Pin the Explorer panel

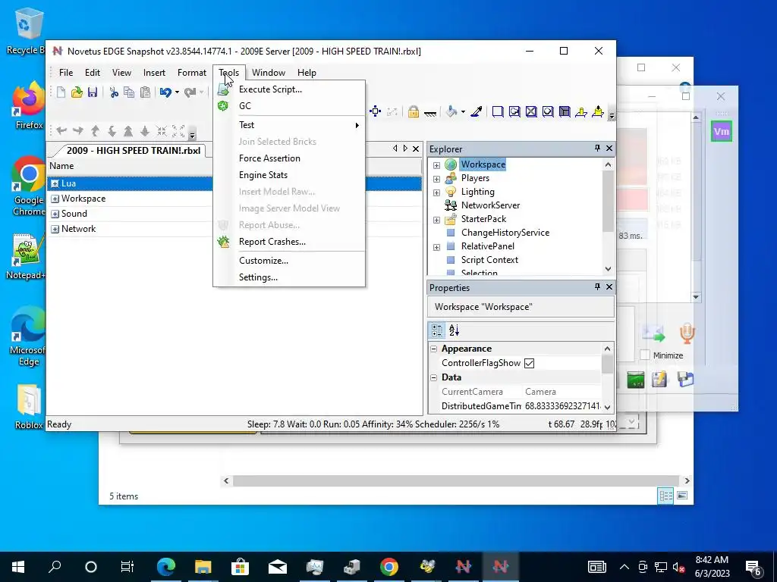597,149
